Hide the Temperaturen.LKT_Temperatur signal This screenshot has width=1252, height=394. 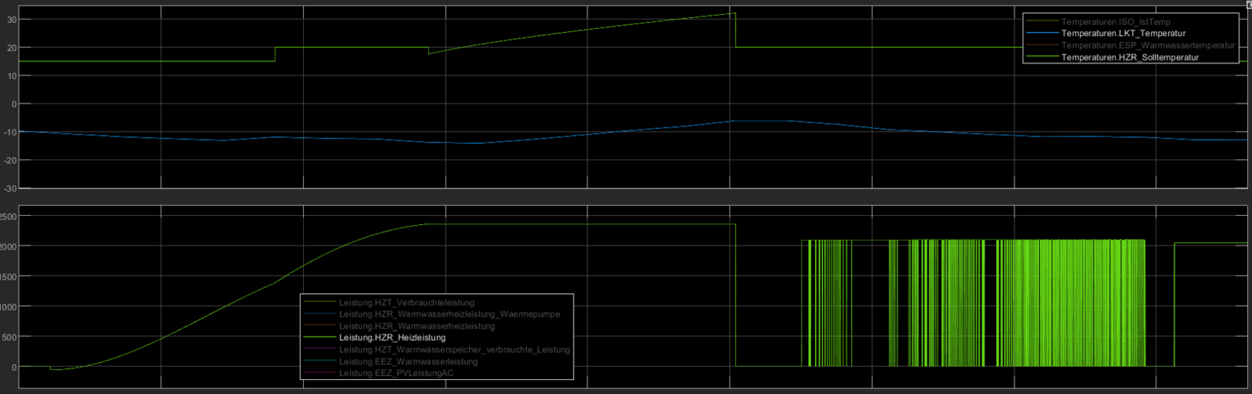1123,34
